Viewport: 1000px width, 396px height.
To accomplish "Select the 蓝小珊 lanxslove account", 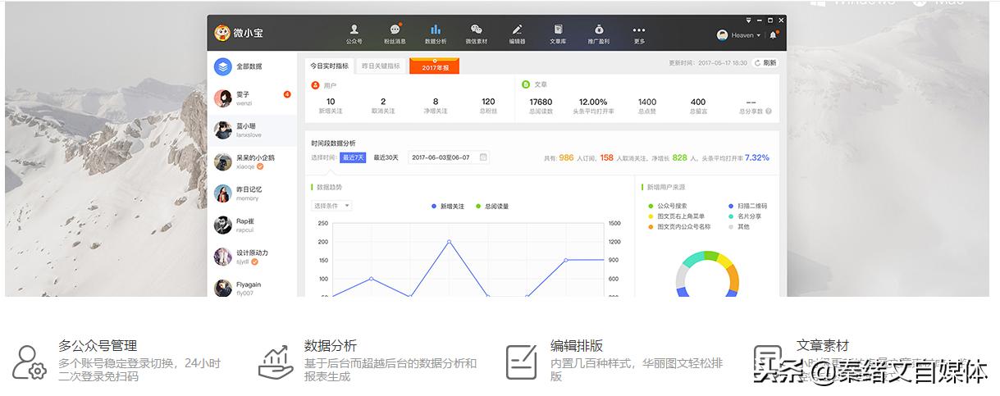I will [x=252, y=130].
